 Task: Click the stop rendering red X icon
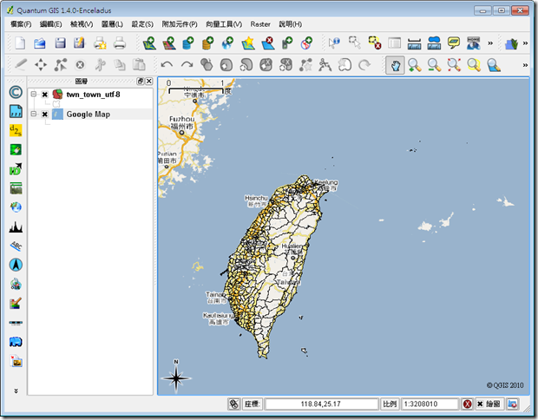467,404
